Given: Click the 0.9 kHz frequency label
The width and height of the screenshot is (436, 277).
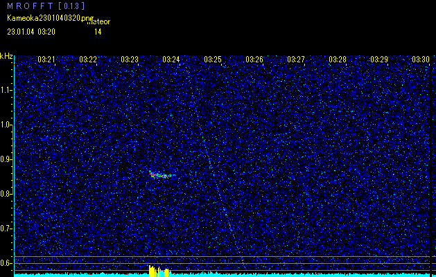Looking at the screenshot, I should (x=6, y=159).
